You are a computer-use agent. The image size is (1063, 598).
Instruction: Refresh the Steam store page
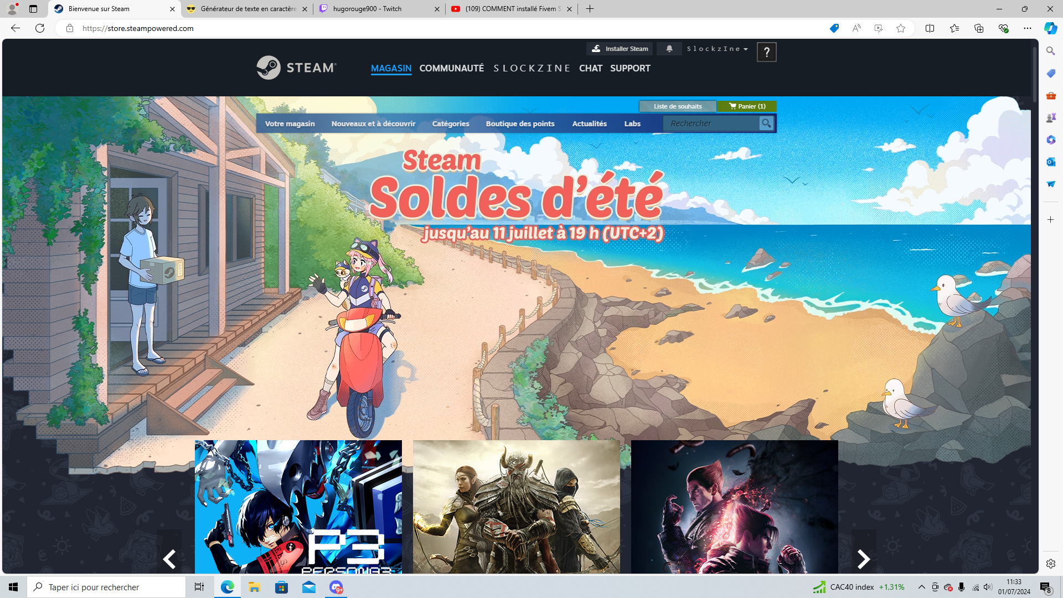coord(40,28)
